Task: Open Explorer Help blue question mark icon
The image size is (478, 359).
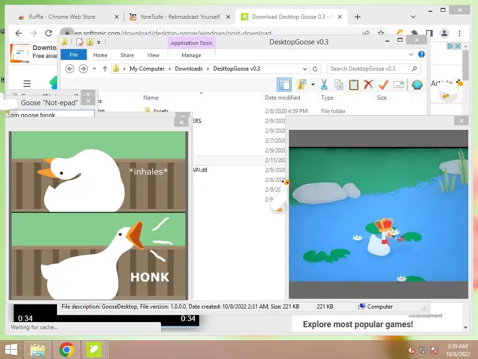Action: pyautogui.click(x=422, y=54)
